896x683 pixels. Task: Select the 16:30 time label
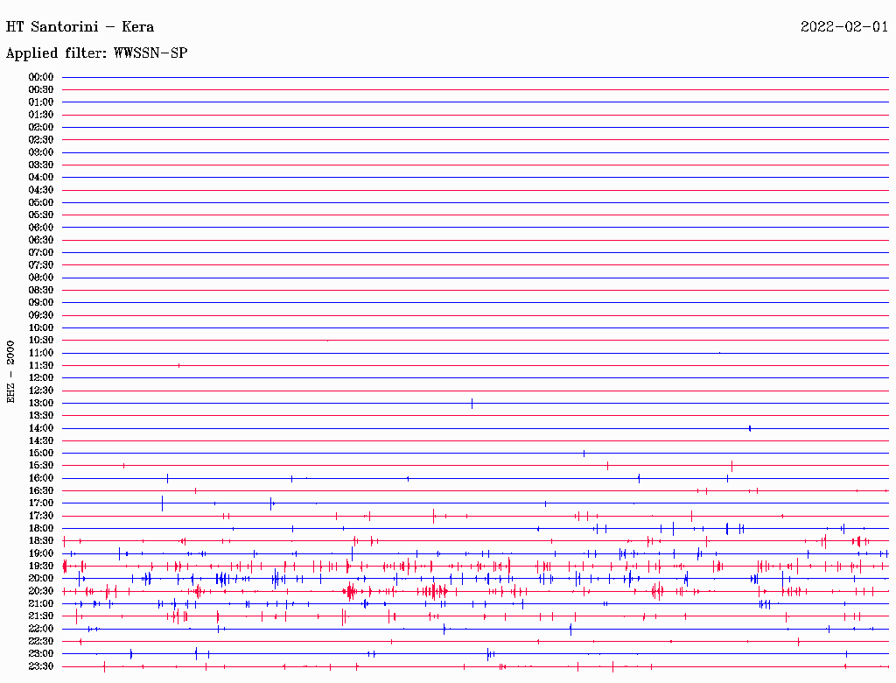(41, 491)
